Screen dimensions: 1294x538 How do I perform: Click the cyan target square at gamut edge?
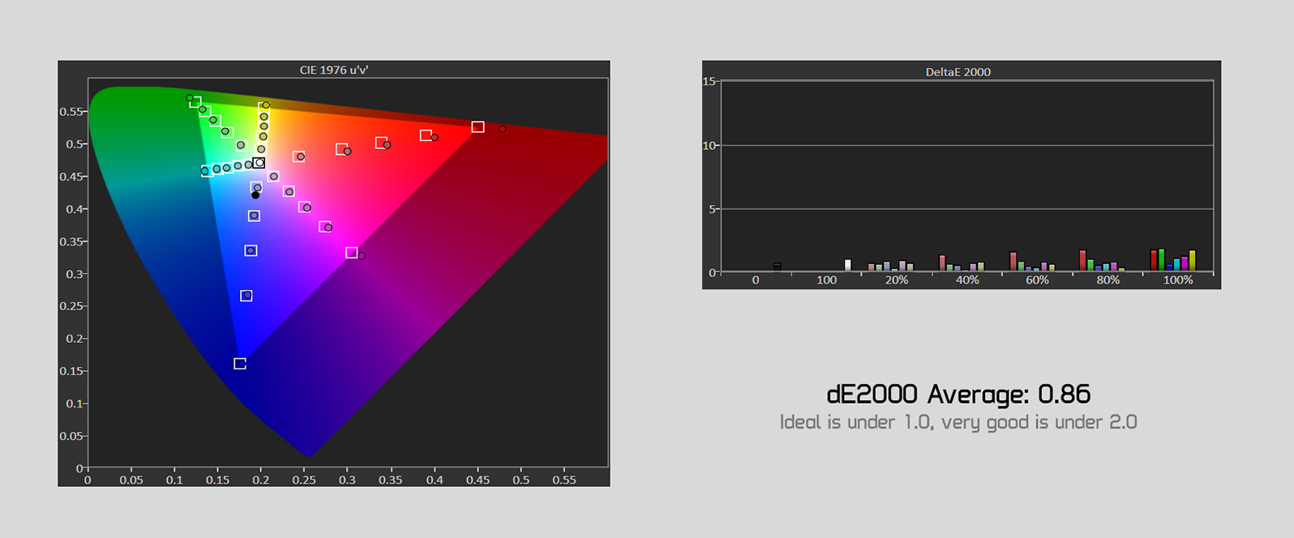click(x=208, y=171)
